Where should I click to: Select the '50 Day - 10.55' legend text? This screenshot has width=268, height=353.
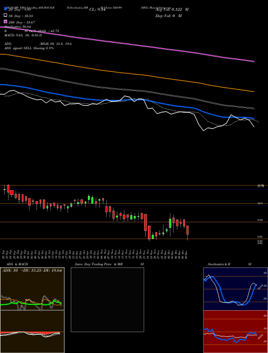coord(21,16)
